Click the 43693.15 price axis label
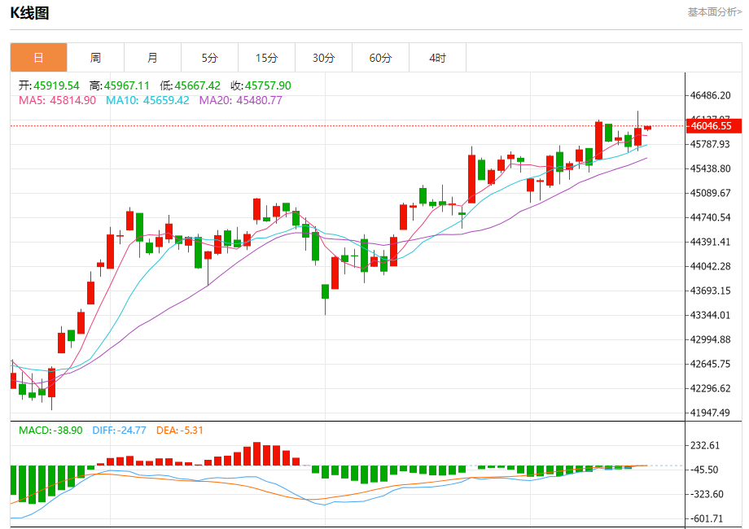This screenshot has width=749, height=529. coord(710,291)
